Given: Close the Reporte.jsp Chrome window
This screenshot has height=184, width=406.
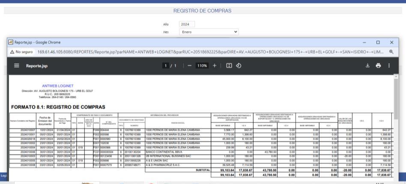Looking at the screenshot, I should click(391, 42).
